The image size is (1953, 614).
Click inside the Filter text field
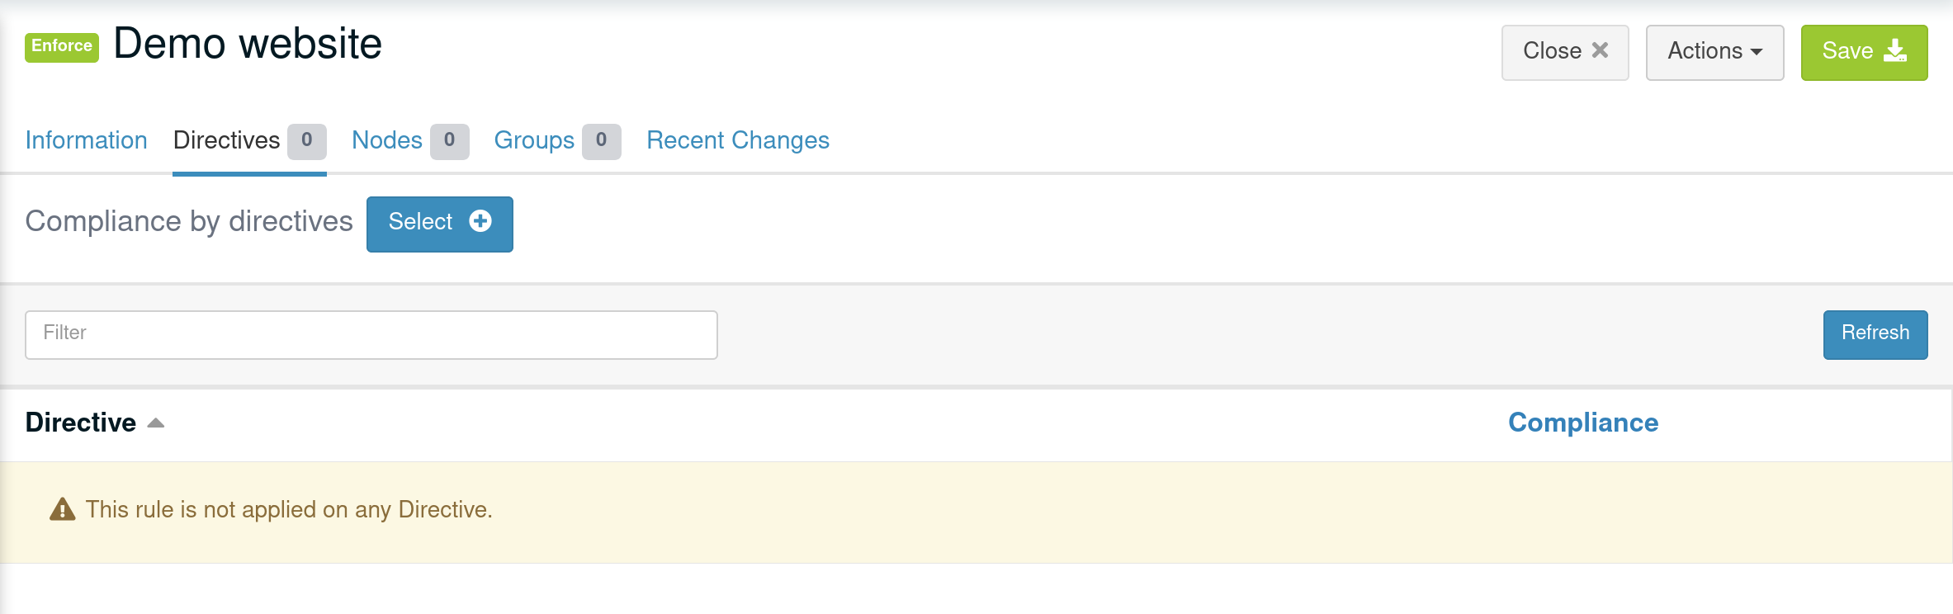(x=370, y=333)
